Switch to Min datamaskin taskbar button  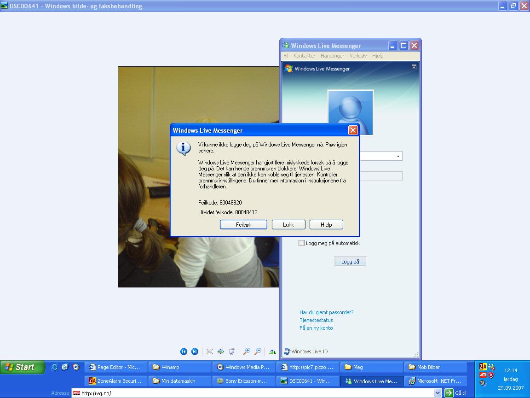coord(180,381)
